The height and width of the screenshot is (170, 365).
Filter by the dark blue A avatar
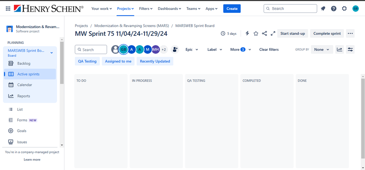tap(132, 49)
